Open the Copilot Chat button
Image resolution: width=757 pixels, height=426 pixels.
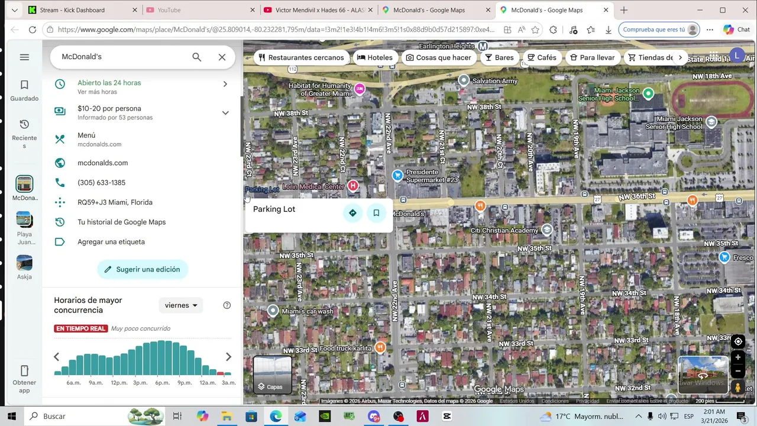[736, 30]
